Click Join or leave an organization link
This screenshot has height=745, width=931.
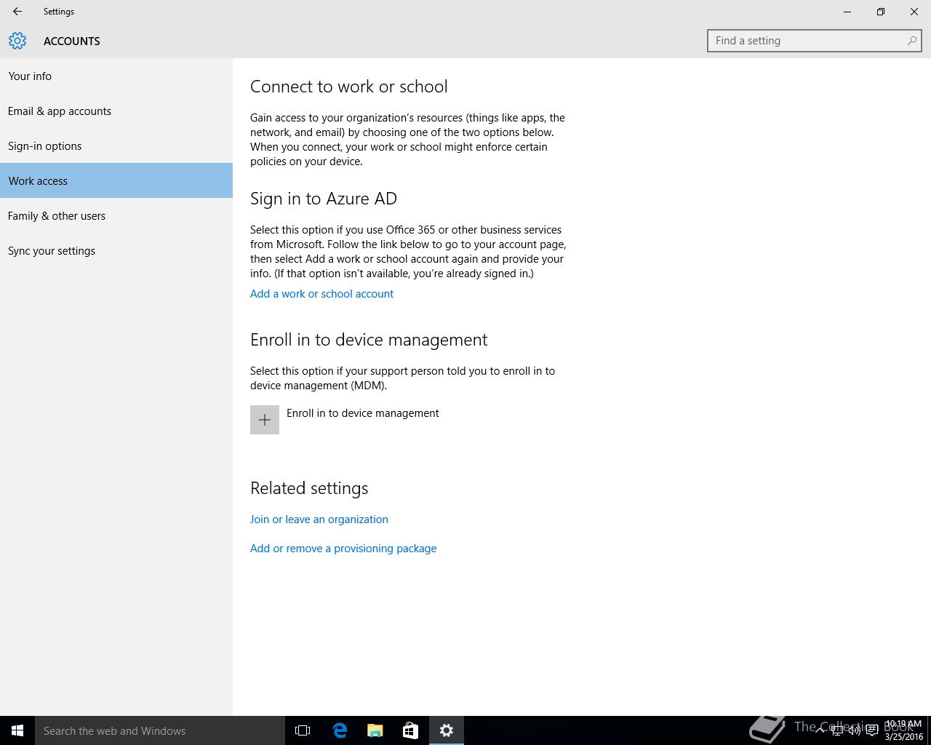tap(319, 519)
